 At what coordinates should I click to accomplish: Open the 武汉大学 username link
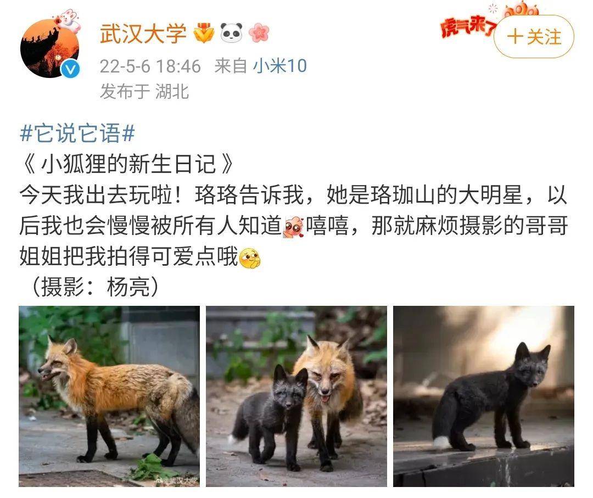(x=143, y=33)
